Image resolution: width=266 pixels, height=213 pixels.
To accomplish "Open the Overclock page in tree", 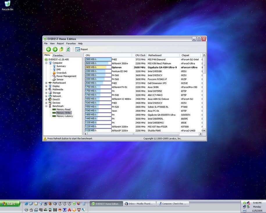I will [61, 73].
